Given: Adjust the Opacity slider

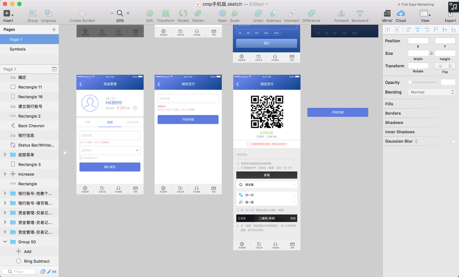Looking at the screenshot, I should [x=423, y=82].
